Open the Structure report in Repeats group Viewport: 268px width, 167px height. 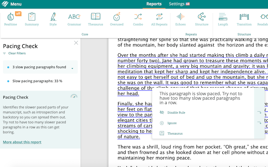pyautogui.click(x=202, y=19)
